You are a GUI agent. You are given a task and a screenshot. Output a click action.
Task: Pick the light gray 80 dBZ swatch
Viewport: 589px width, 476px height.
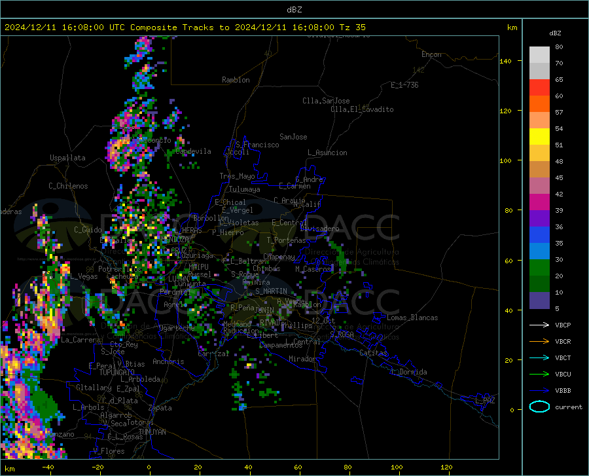coord(539,54)
